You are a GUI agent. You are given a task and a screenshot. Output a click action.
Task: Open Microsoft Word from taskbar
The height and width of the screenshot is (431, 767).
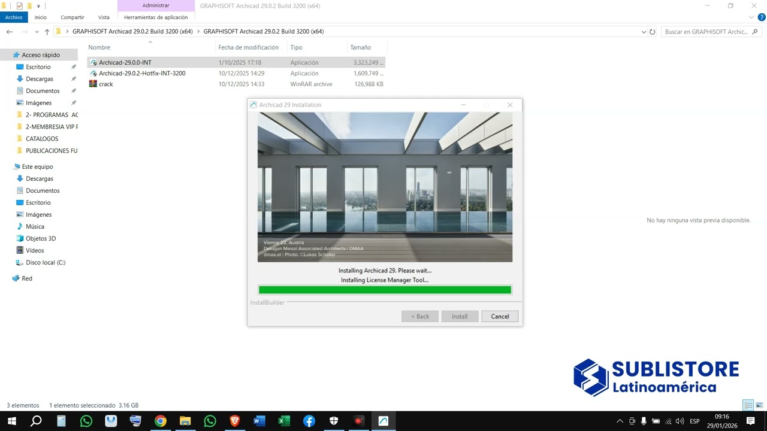click(x=259, y=421)
